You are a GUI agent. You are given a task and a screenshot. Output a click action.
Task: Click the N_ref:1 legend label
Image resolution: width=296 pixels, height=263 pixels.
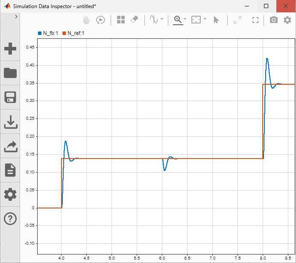coord(76,33)
